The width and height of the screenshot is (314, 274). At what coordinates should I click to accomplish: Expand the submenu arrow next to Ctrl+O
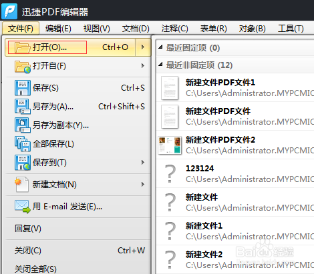[143, 47]
